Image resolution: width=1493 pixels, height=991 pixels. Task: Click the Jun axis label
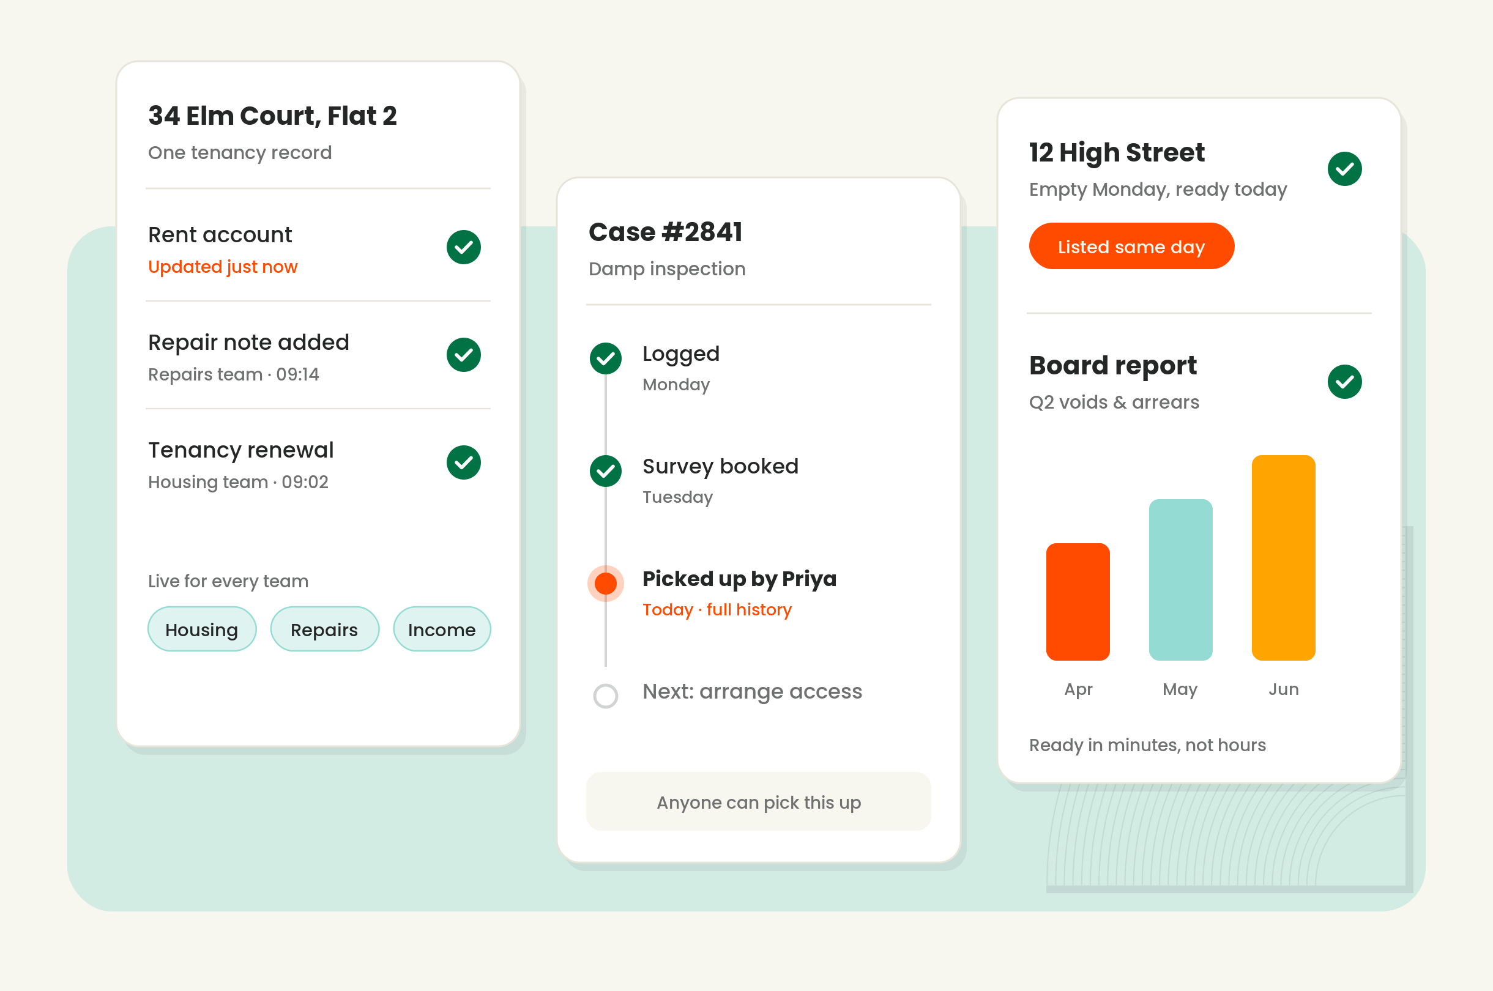pyautogui.click(x=1283, y=689)
